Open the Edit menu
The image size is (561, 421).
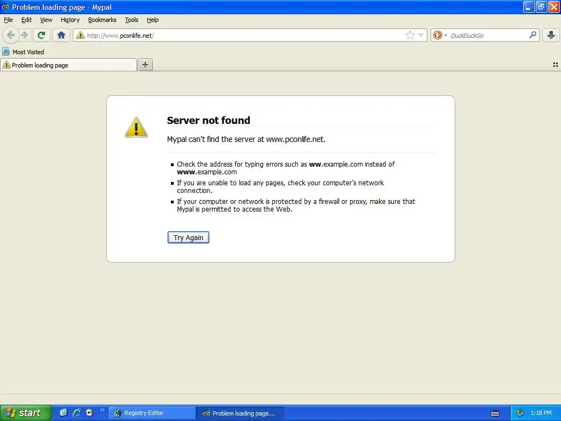[26, 20]
